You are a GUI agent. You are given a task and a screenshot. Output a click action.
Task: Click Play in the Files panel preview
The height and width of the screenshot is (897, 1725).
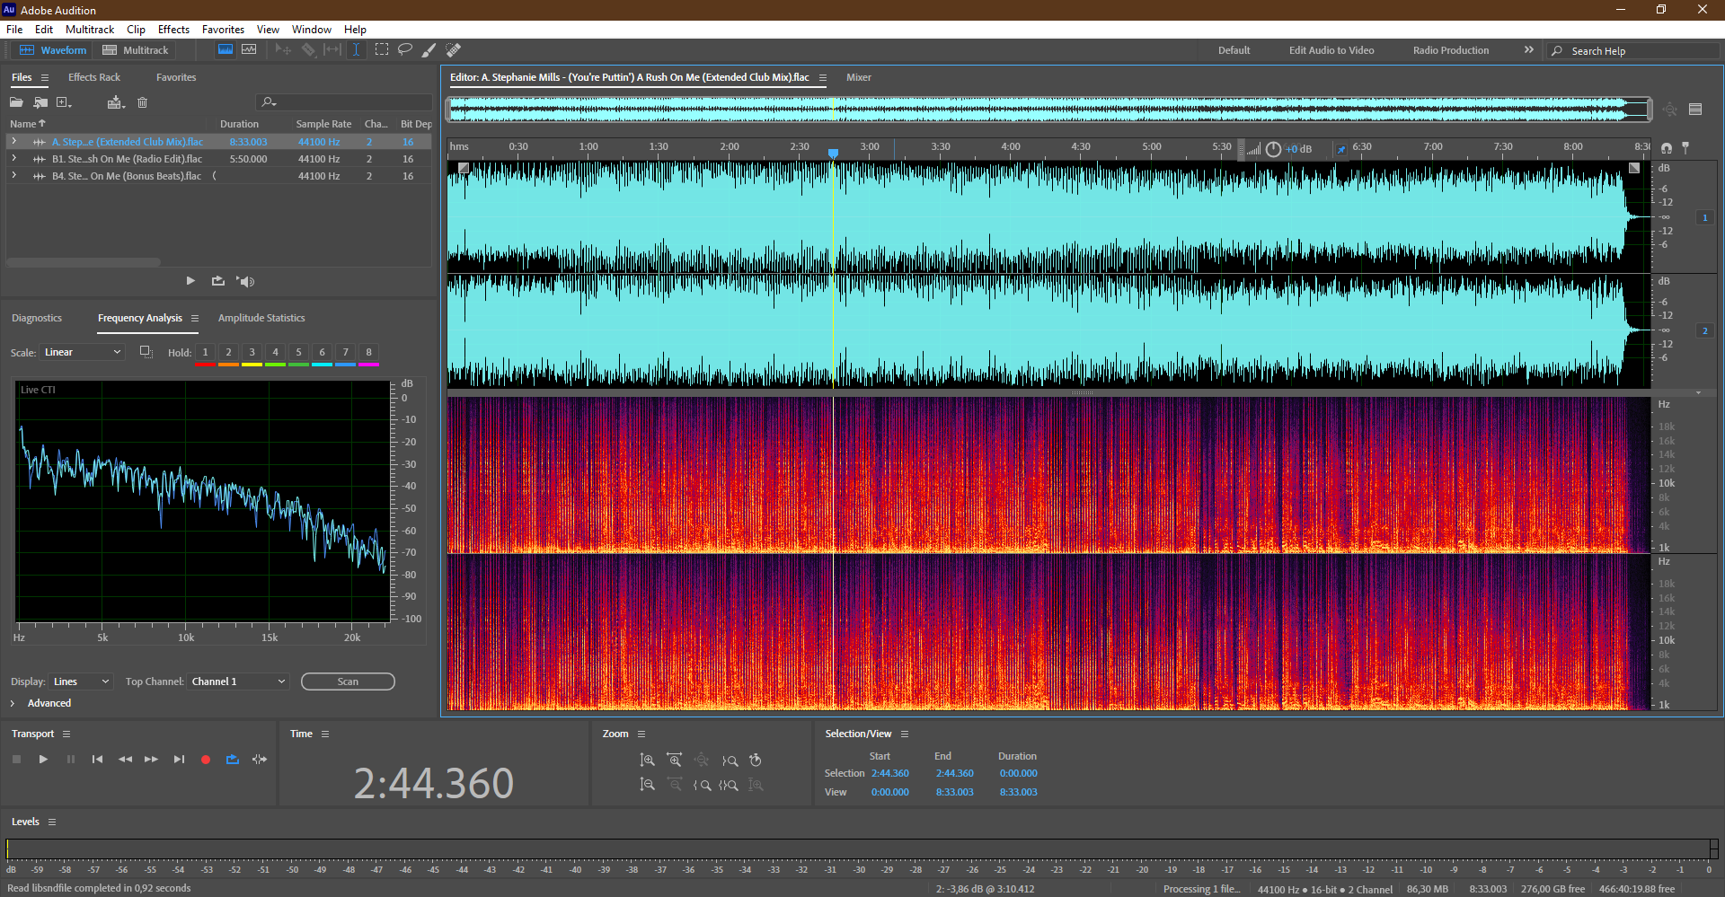190,281
